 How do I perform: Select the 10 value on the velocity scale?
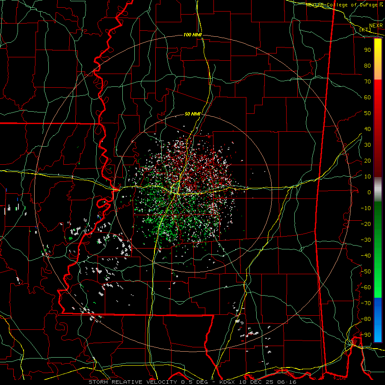[x=367, y=177]
